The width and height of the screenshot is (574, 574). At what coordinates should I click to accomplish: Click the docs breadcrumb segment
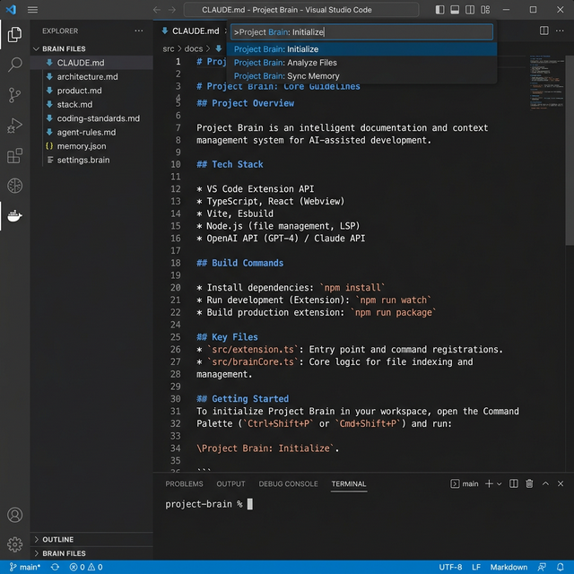pyautogui.click(x=194, y=48)
